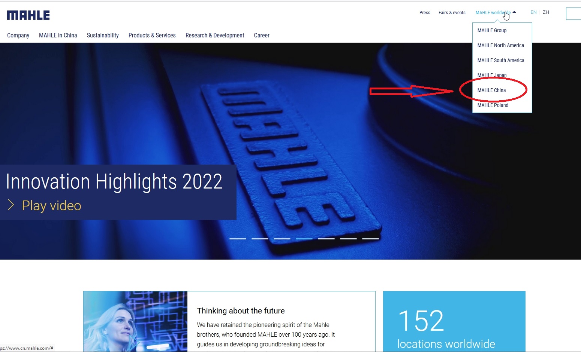Select MAHLE Poland entry
Viewport: 581px width, 352px height.
(x=493, y=105)
